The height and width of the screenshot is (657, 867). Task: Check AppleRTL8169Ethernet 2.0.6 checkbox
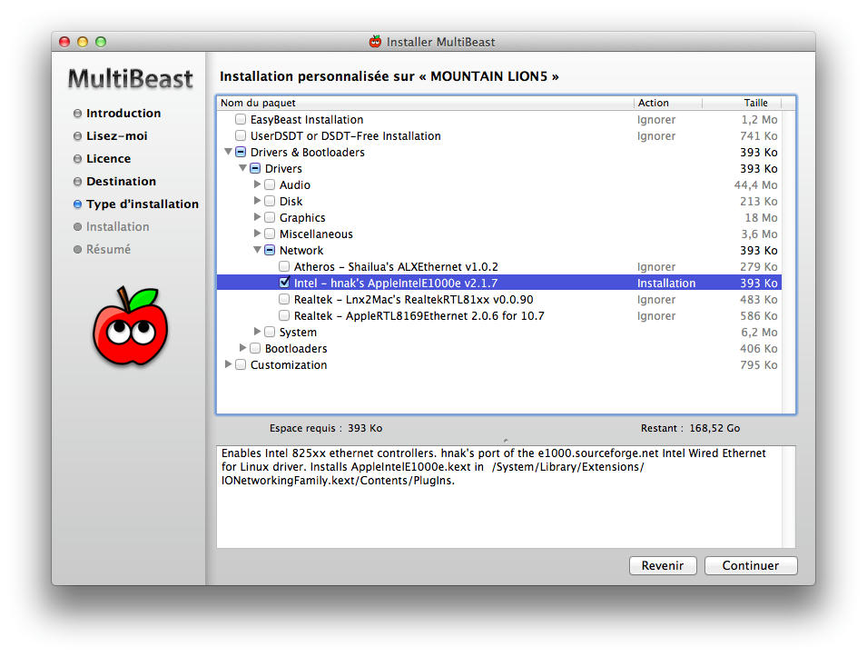283,315
